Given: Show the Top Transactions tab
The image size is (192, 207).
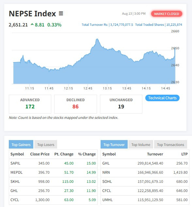Looking at the screenshot, I should coord(170,145).
